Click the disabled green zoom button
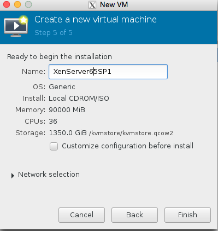218x231 pixels. pyautogui.click(x=28, y=4)
